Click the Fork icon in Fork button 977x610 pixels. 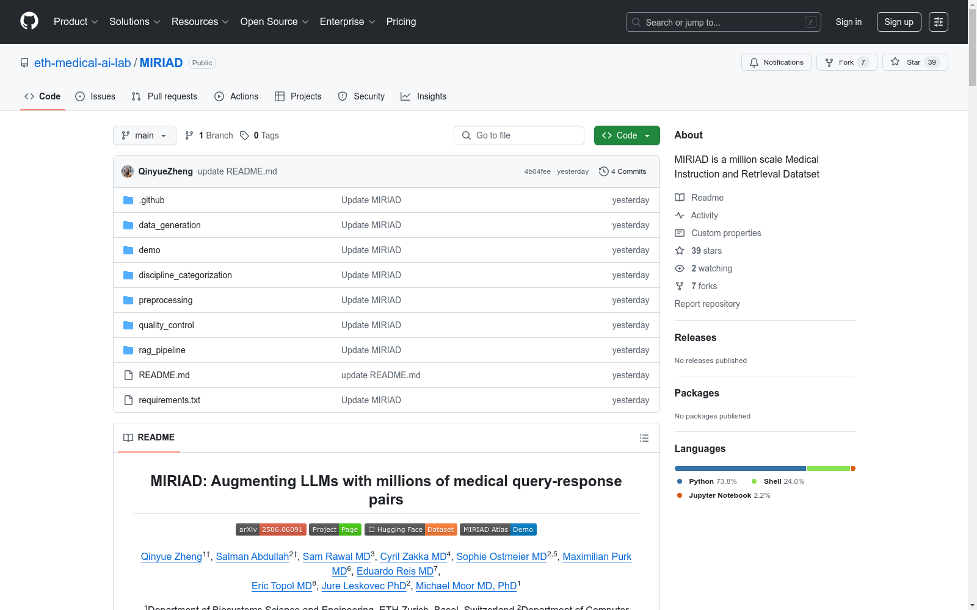829,62
